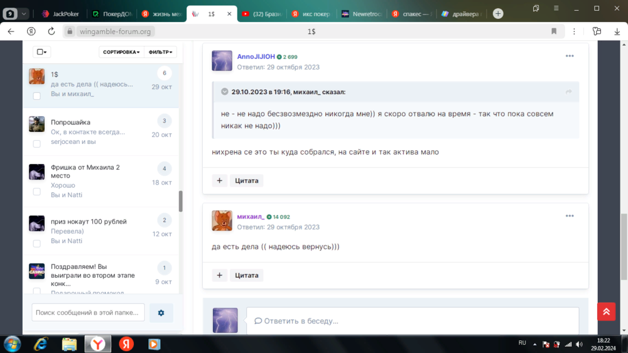Open the 'Сортировка' dropdown
Viewport: 628px width, 353px height.
(x=121, y=52)
